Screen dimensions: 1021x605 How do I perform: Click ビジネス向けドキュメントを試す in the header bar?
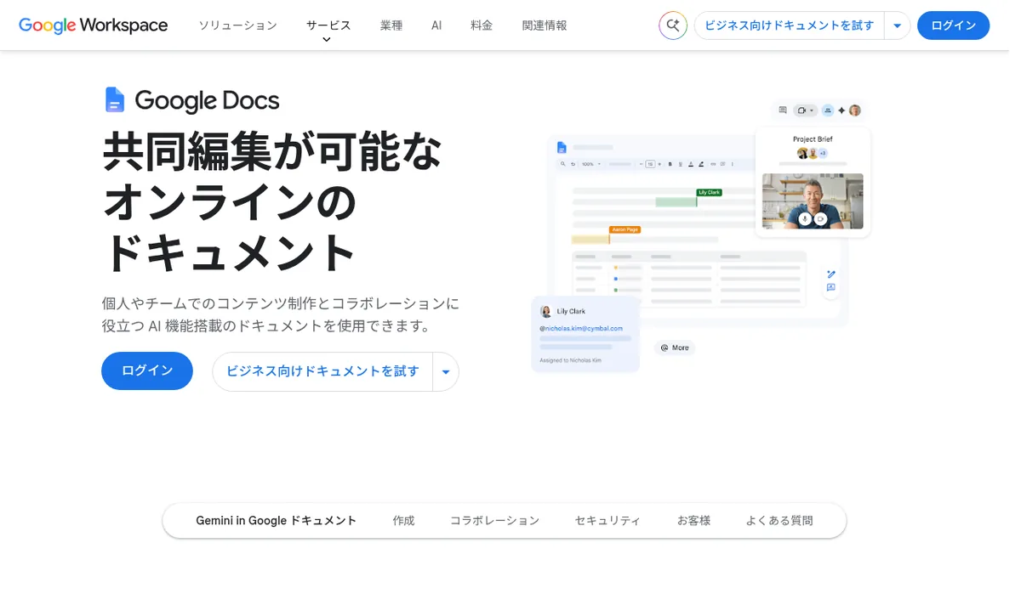pos(789,25)
